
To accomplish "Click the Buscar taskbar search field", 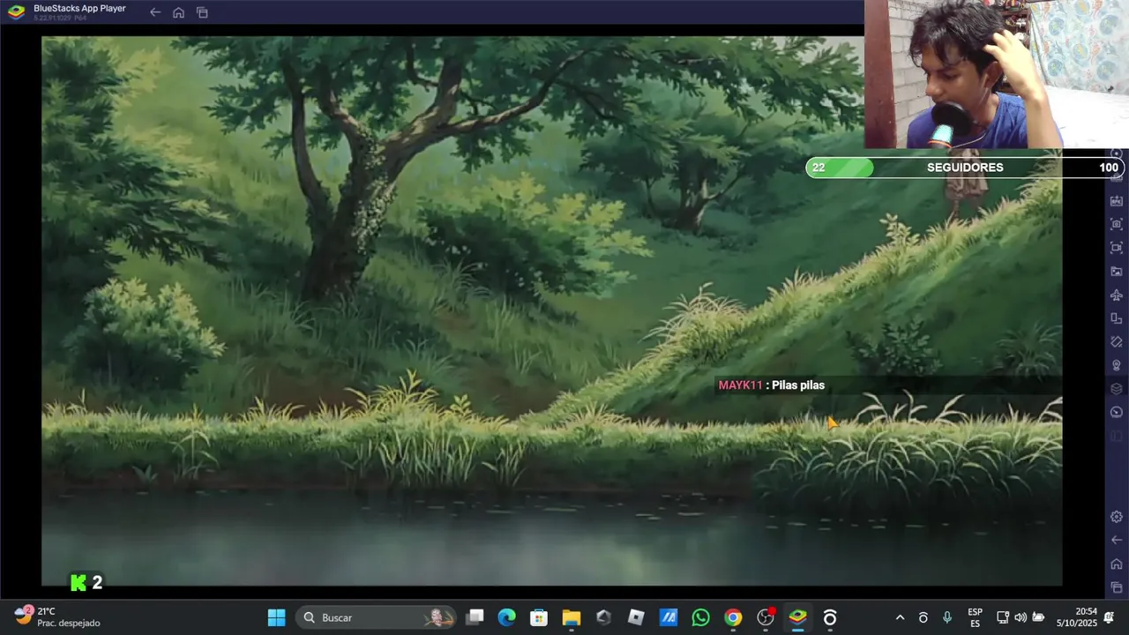I will click(x=376, y=617).
